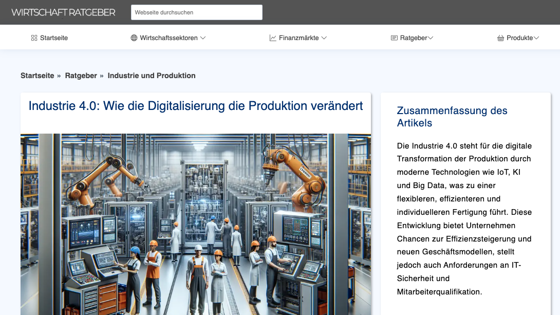560x315 pixels.
Task: Click the article headline about Industrie 4.0
Action: pos(196,106)
